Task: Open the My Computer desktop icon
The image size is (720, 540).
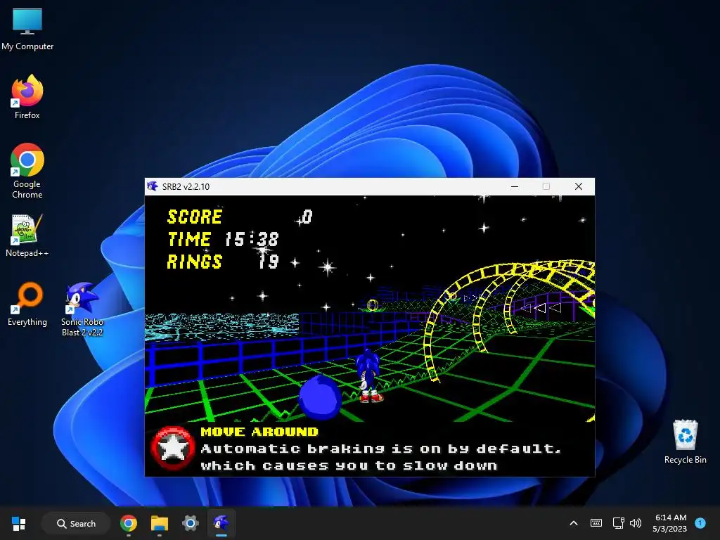Action: pos(27,30)
